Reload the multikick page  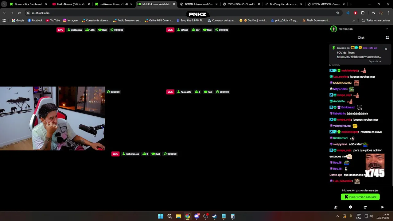[19, 13]
